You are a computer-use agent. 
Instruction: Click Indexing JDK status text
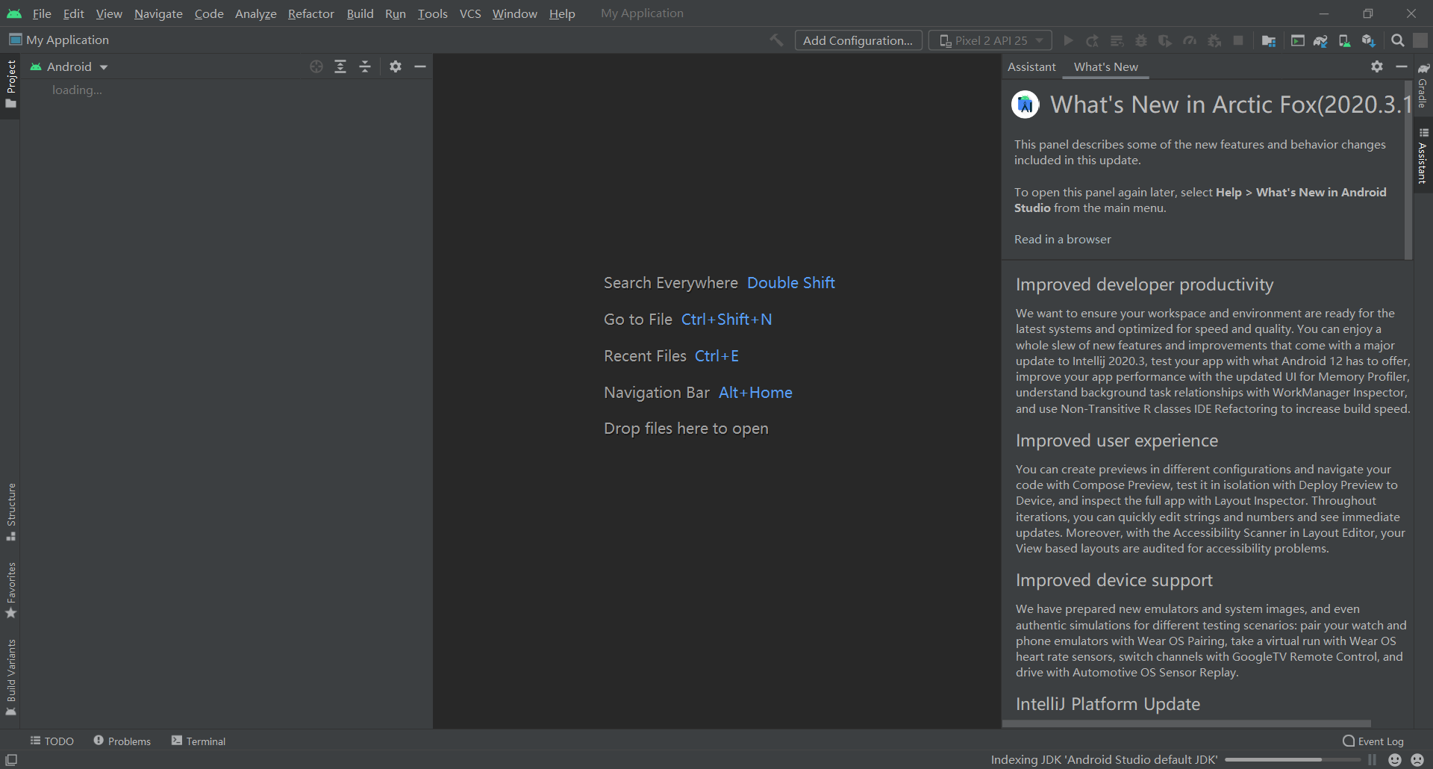click(1104, 760)
